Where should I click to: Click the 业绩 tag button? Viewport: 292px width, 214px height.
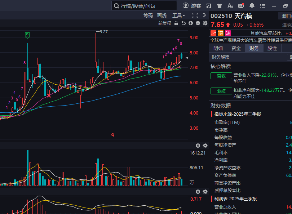click(x=221, y=91)
